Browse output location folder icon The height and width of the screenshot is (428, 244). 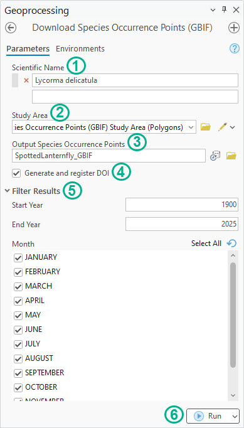231,156
